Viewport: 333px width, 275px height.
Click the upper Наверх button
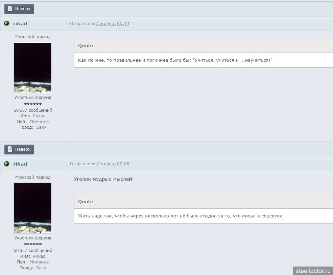tap(19, 9)
